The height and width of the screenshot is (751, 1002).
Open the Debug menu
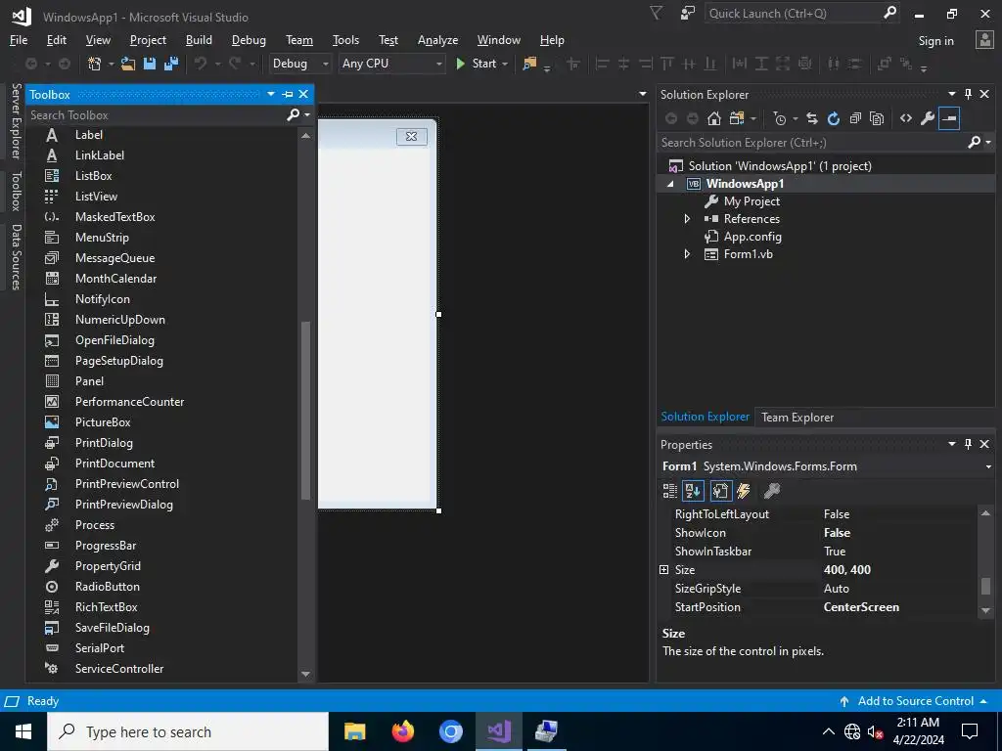(x=249, y=39)
